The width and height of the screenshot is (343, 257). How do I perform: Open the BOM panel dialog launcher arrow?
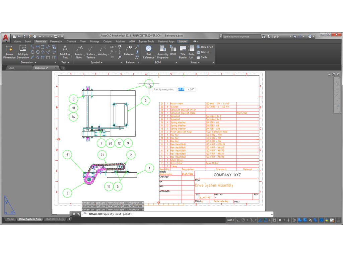[176, 63]
